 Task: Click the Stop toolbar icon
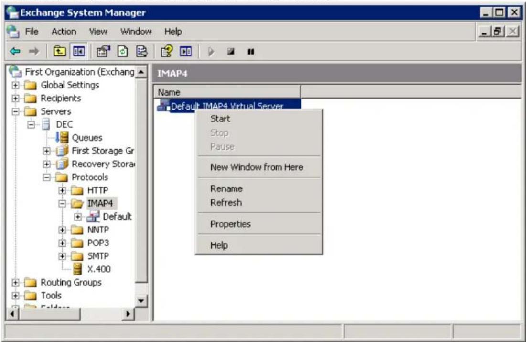(231, 51)
